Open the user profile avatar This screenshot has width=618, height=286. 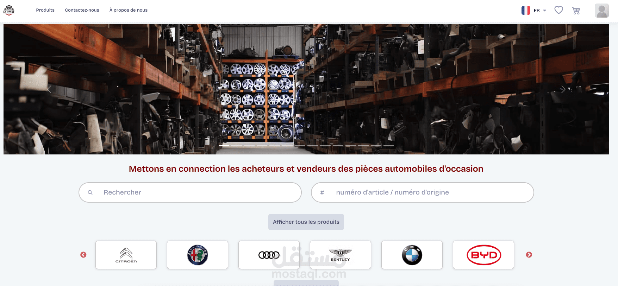click(x=602, y=11)
